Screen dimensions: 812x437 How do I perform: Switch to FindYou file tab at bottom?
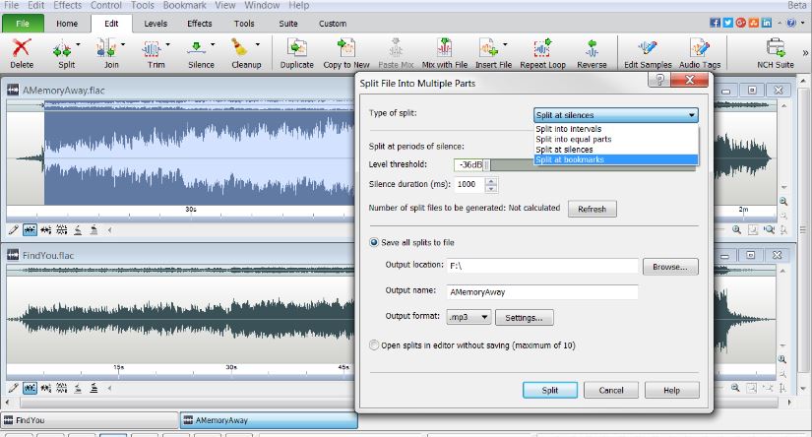point(90,420)
